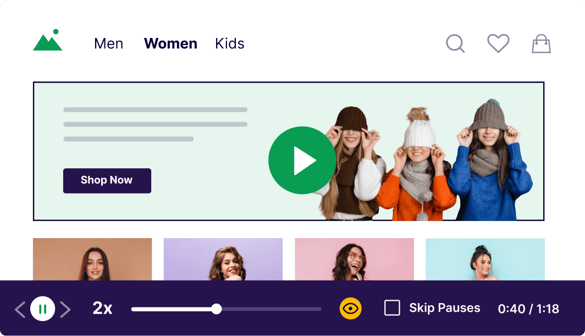Image resolution: width=585 pixels, height=336 pixels.
Task: Toggle pause on the circular playback control
Action: pos(42,309)
